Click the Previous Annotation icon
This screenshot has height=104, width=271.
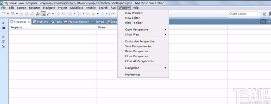tap(79, 14)
